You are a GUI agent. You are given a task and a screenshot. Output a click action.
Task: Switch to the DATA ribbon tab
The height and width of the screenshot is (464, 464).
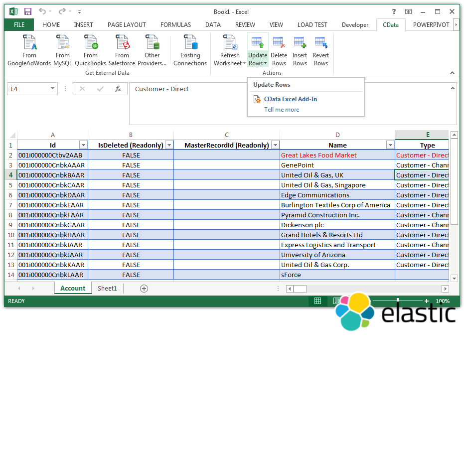click(213, 25)
